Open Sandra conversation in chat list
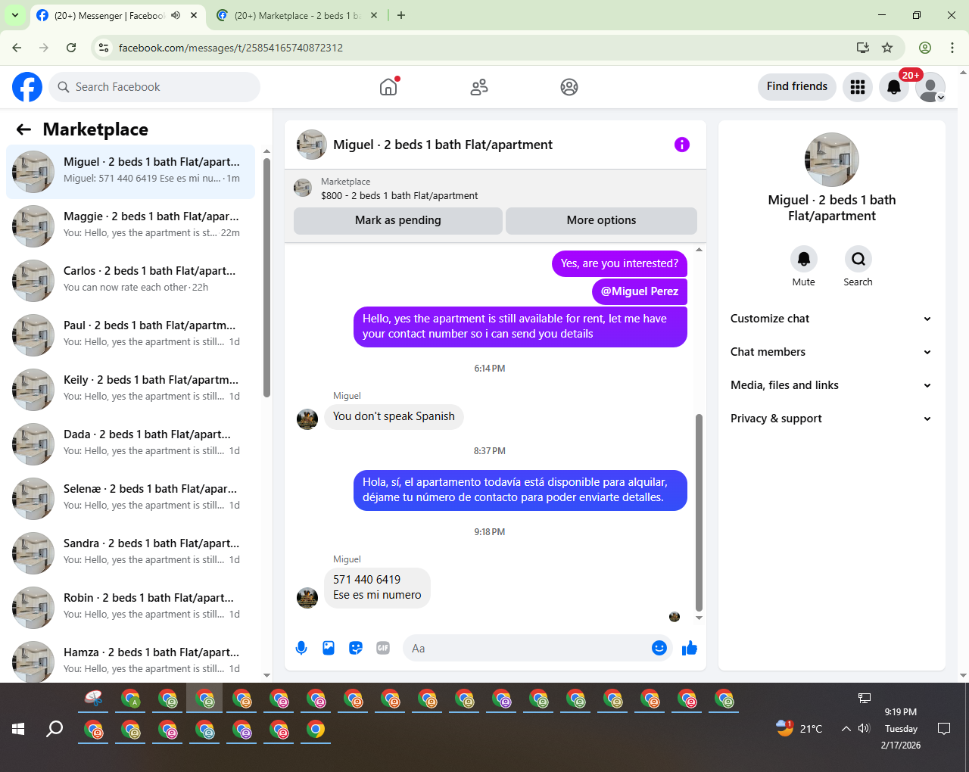 point(131,553)
